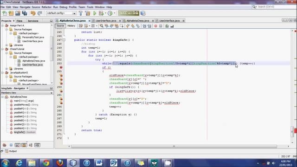
Task: Toggle Highlight Search in editor toolbar
Action: pyautogui.click(x=116, y=26)
